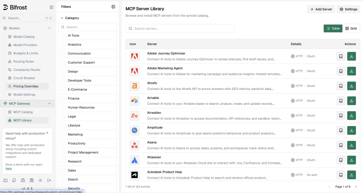Open Complexity Router page
The image size is (363, 193).
[x=27, y=69]
